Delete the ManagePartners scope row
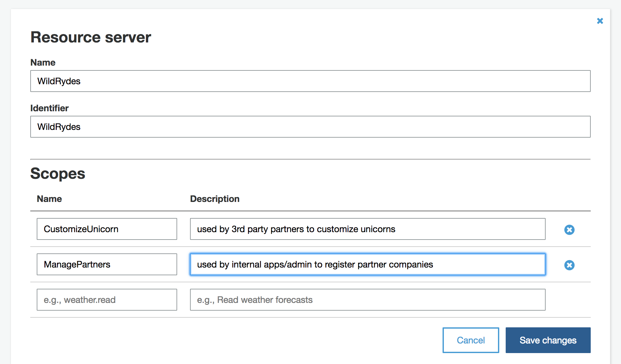The width and height of the screenshot is (621, 364). pyautogui.click(x=569, y=265)
